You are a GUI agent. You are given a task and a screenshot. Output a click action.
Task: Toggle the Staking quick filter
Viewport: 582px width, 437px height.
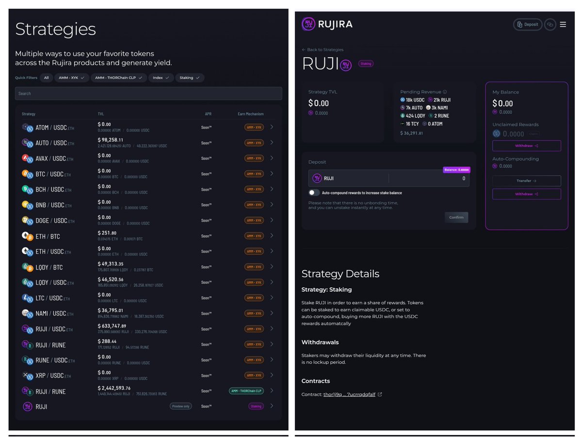pyautogui.click(x=190, y=78)
